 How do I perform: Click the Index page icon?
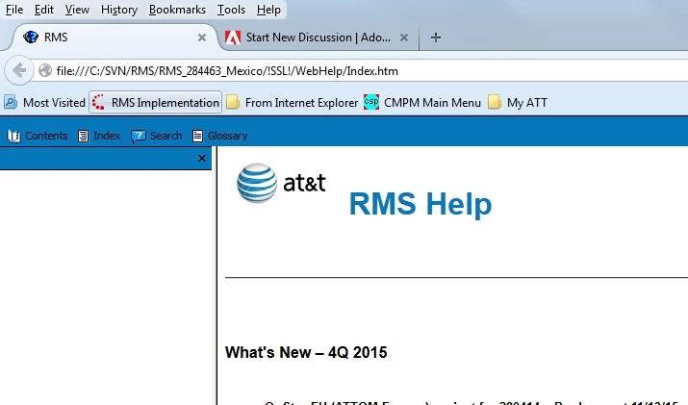tap(83, 137)
